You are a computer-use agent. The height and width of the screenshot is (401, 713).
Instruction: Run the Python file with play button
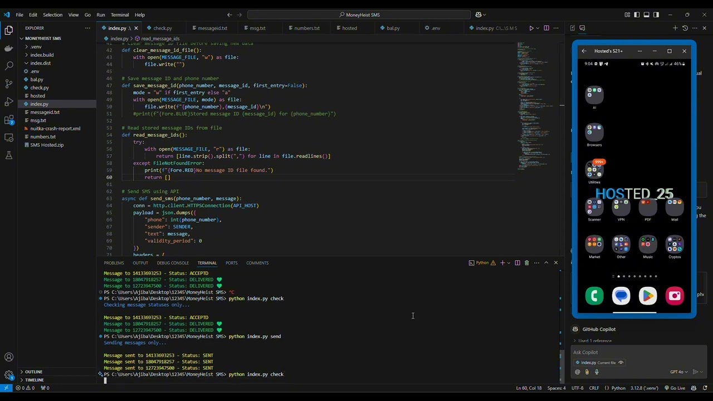click(531, 28)
